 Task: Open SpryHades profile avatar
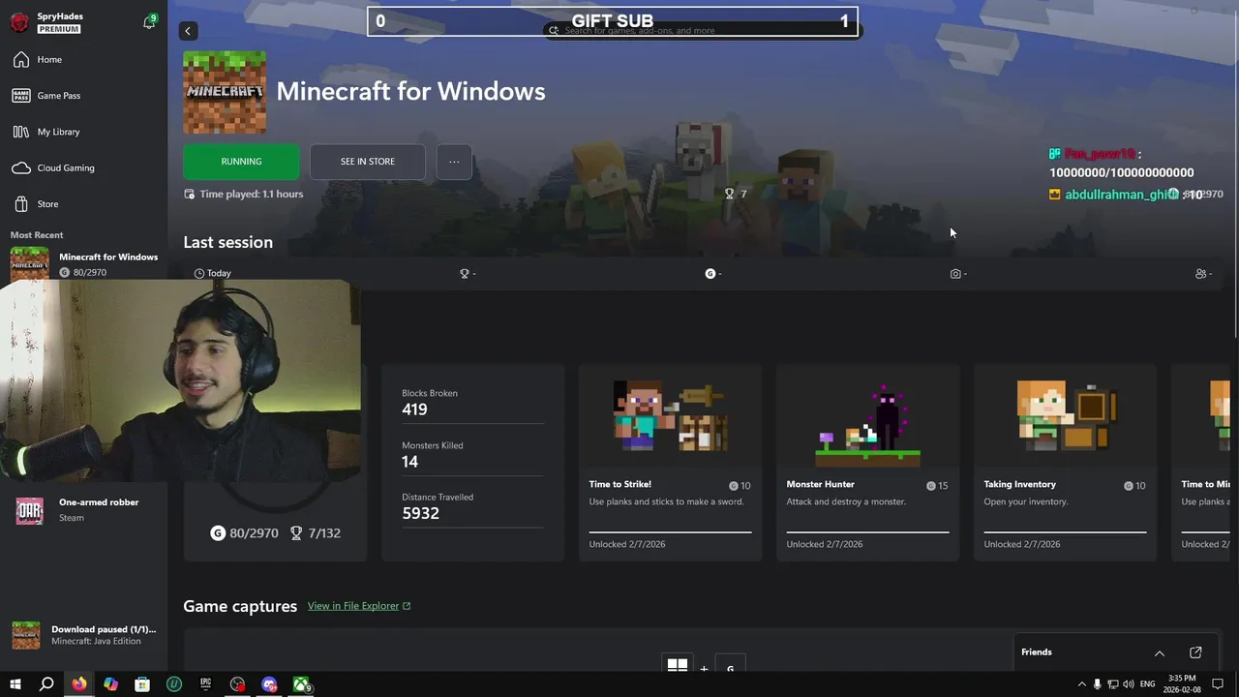(19, 22)
